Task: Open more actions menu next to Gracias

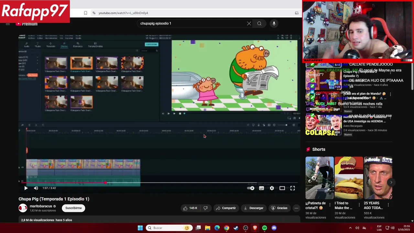Action: point(296,208)
